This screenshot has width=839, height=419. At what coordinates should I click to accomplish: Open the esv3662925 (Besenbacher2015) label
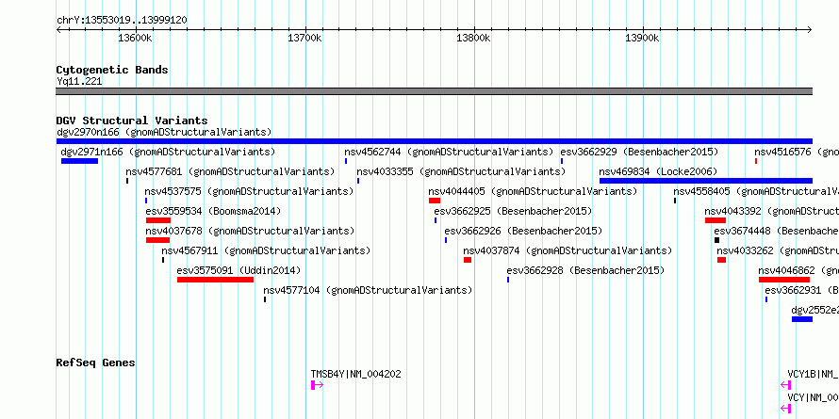coord(513,211)
